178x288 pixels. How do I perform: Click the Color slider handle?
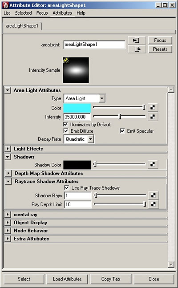[x=144, y=107]
